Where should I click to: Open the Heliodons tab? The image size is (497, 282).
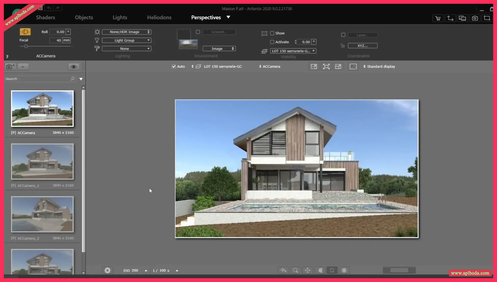click(159, 18)
